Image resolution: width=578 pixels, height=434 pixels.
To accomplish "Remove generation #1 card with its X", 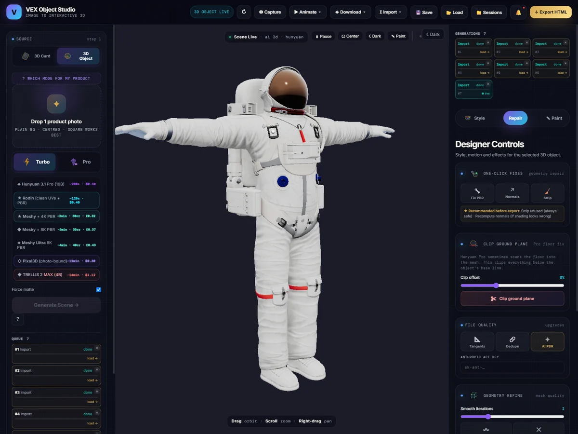I will click(x=488, y=43).
